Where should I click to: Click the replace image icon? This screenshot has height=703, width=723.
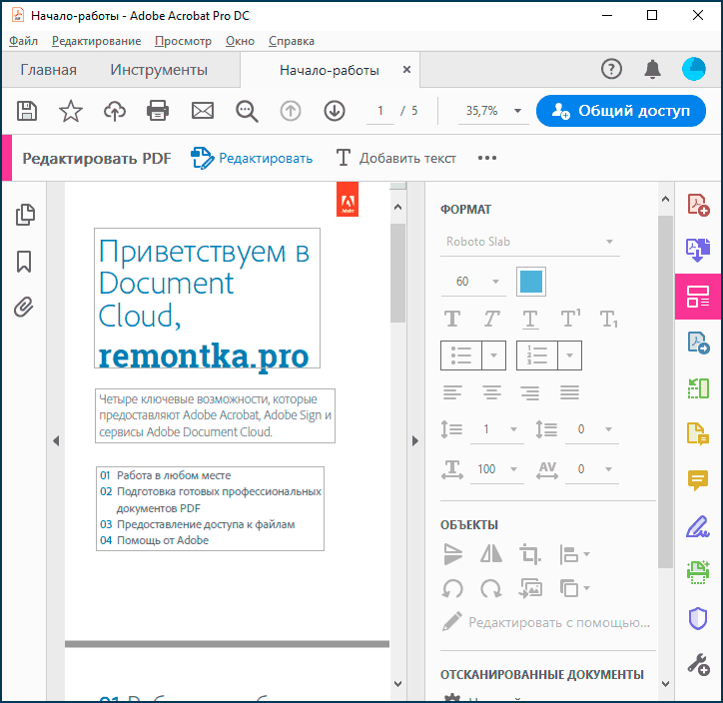click(x=530, y=589)
